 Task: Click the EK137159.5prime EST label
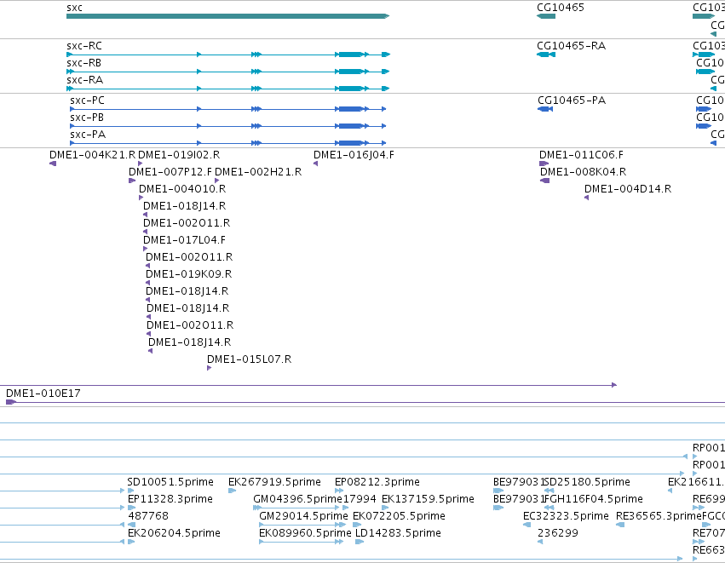(429, 499)
